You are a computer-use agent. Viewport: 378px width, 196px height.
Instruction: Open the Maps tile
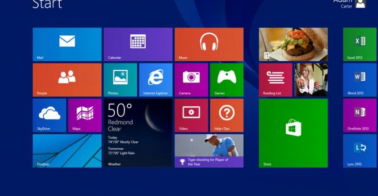click(x=85, y=115)
